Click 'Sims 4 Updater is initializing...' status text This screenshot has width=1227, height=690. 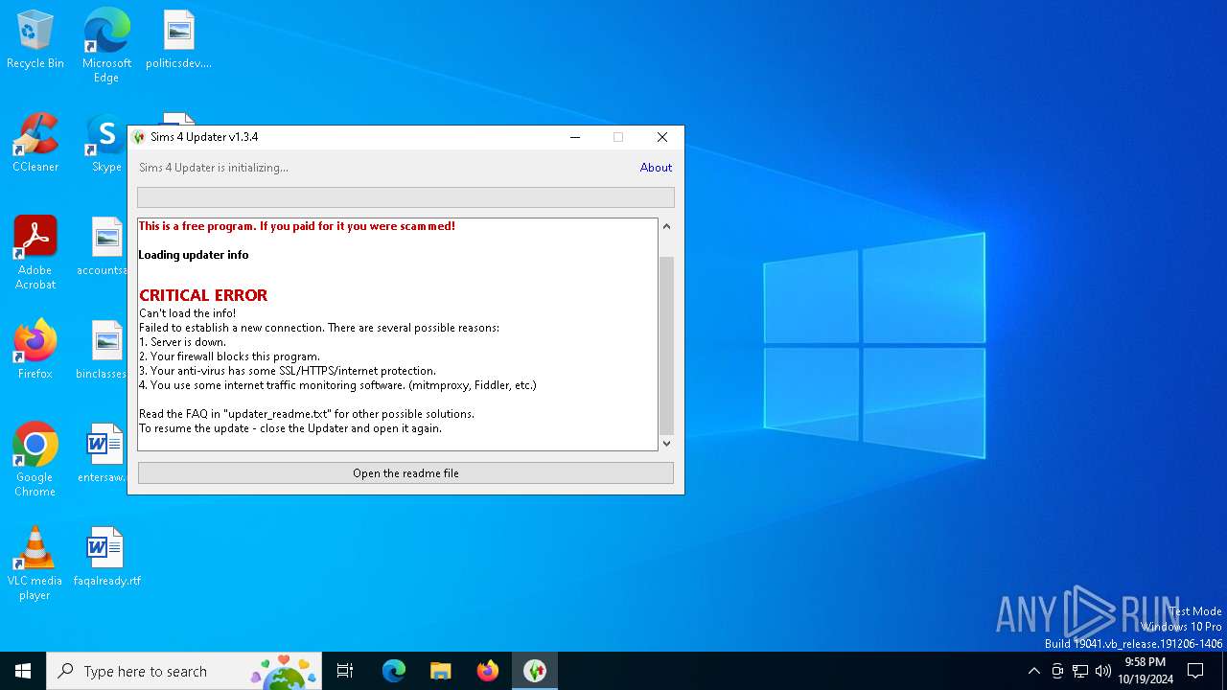pos(214,168)
